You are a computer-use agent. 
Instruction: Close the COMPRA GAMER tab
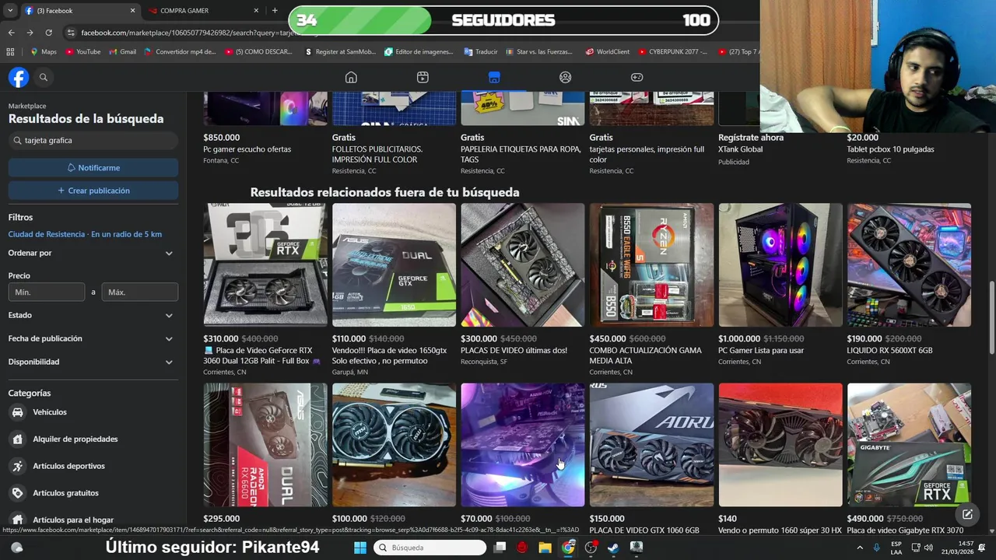(256, 11)
